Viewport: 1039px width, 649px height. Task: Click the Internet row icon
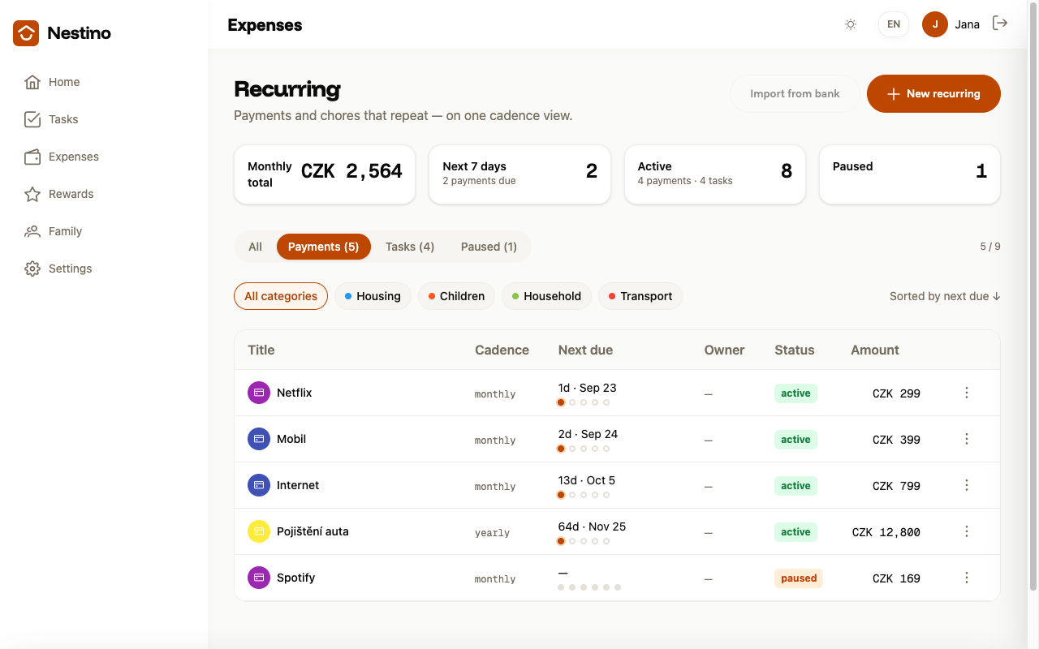point(259,485)
